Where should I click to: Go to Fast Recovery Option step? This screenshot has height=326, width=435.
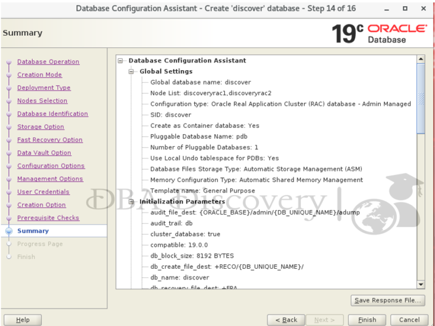pos(50,140)
